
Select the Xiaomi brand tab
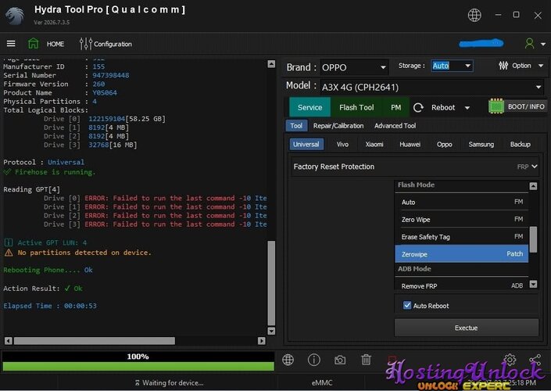click(374, 144)
